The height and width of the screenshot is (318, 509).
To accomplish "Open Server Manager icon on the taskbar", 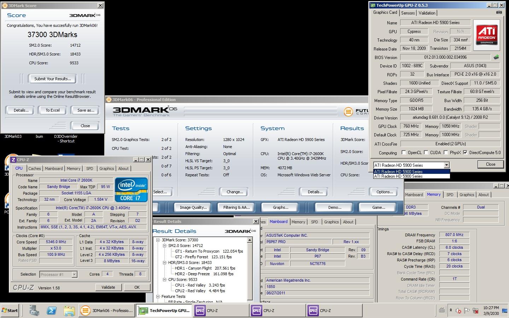I will (x=34, y=311).
